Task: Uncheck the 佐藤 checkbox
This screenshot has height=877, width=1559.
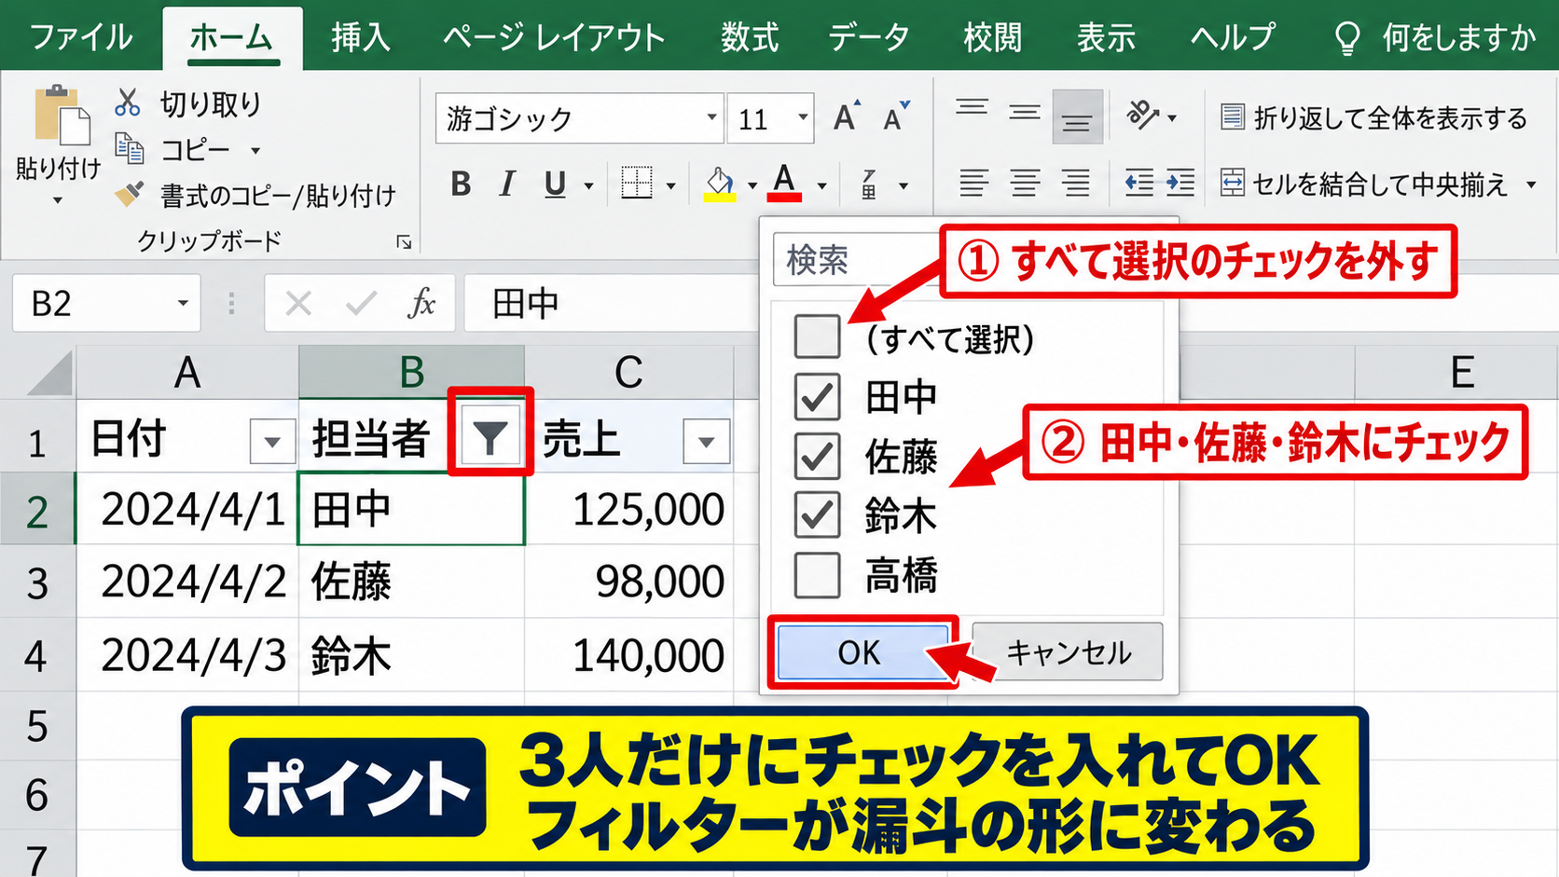Action: [817, 456]
